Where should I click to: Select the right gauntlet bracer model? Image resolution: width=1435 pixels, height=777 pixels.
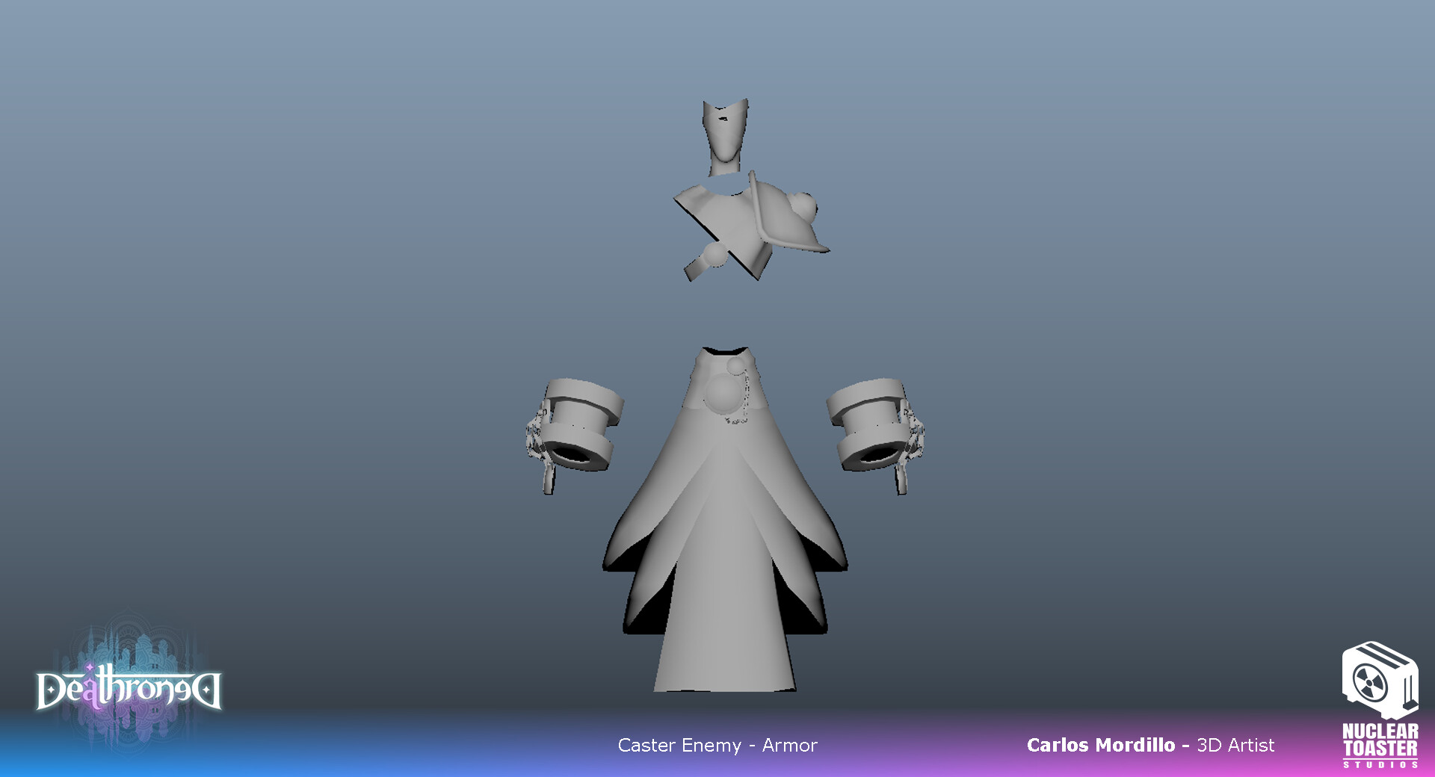click(x=871, y=422)
